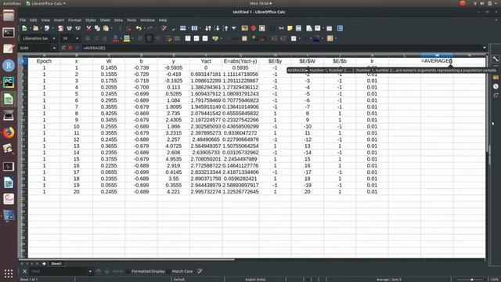Enable Formatted Display checkbox

click(128, 272)
